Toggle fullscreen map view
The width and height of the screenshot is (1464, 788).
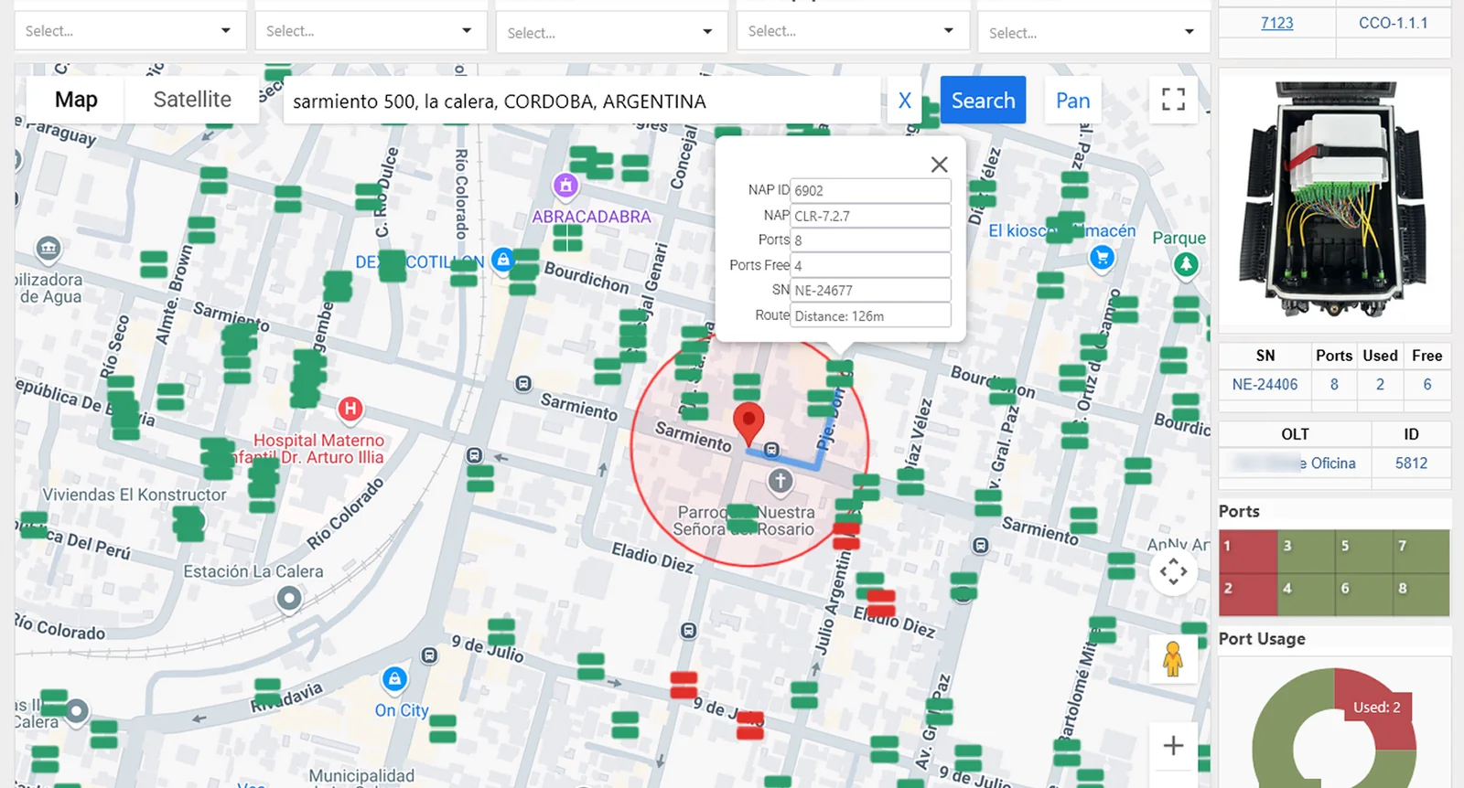[1173, 100]
